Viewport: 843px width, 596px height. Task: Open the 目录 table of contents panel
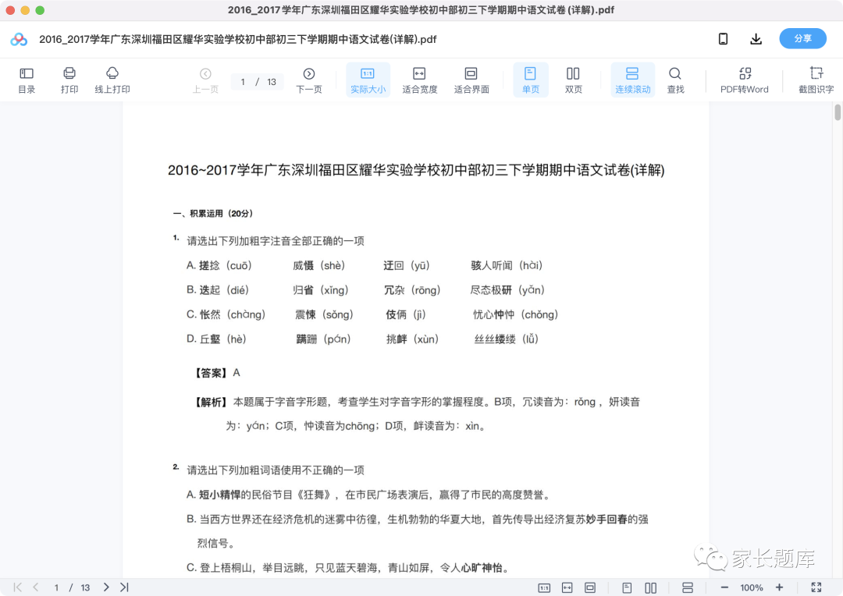(27, 80)
